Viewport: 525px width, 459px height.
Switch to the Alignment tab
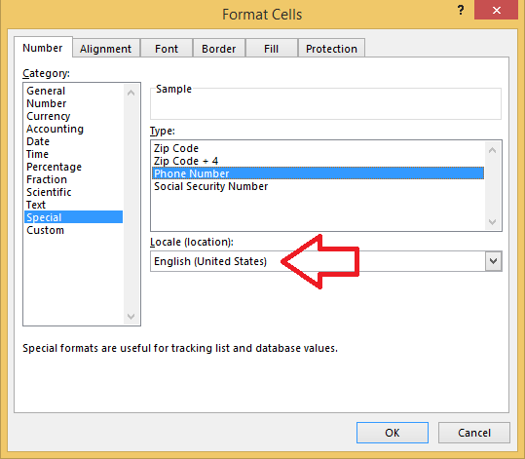(x=106, y=49)
